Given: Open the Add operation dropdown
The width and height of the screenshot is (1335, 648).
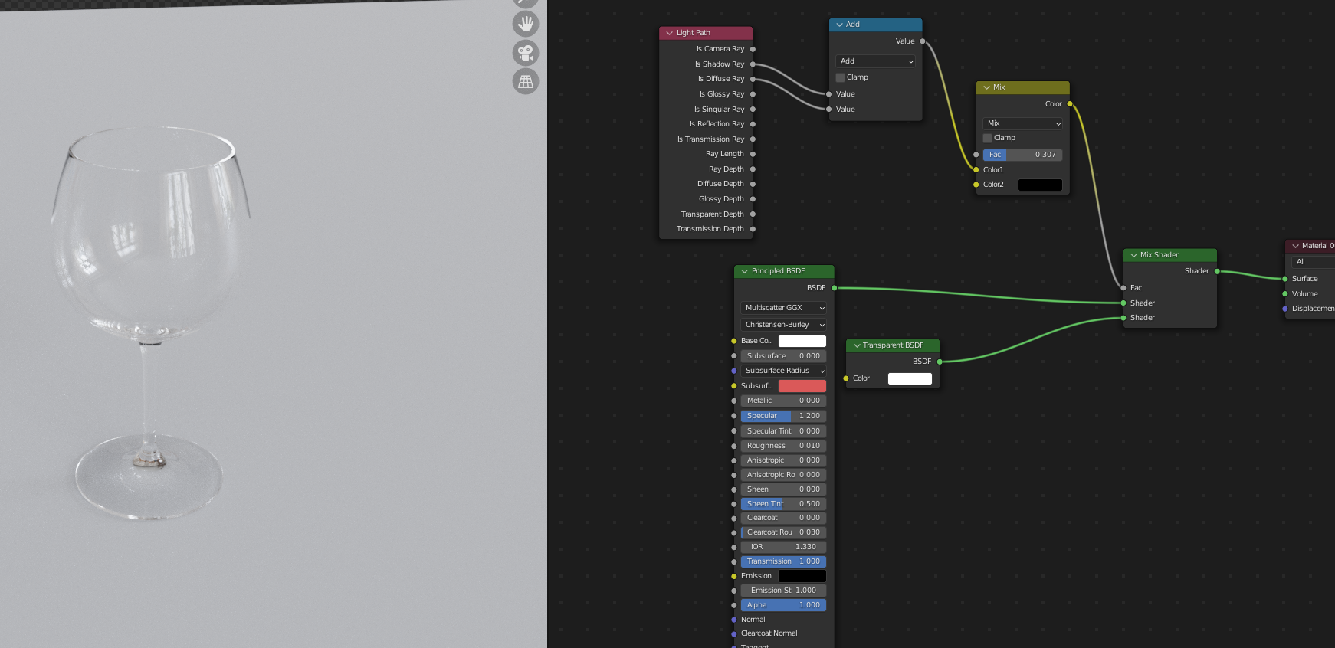Looking at the screenshot, I should (x=875, y=61).
